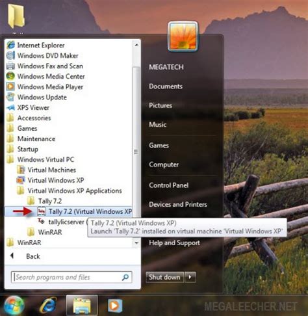Click the Shut down button
Screen dimensions: 308x316
164,277
